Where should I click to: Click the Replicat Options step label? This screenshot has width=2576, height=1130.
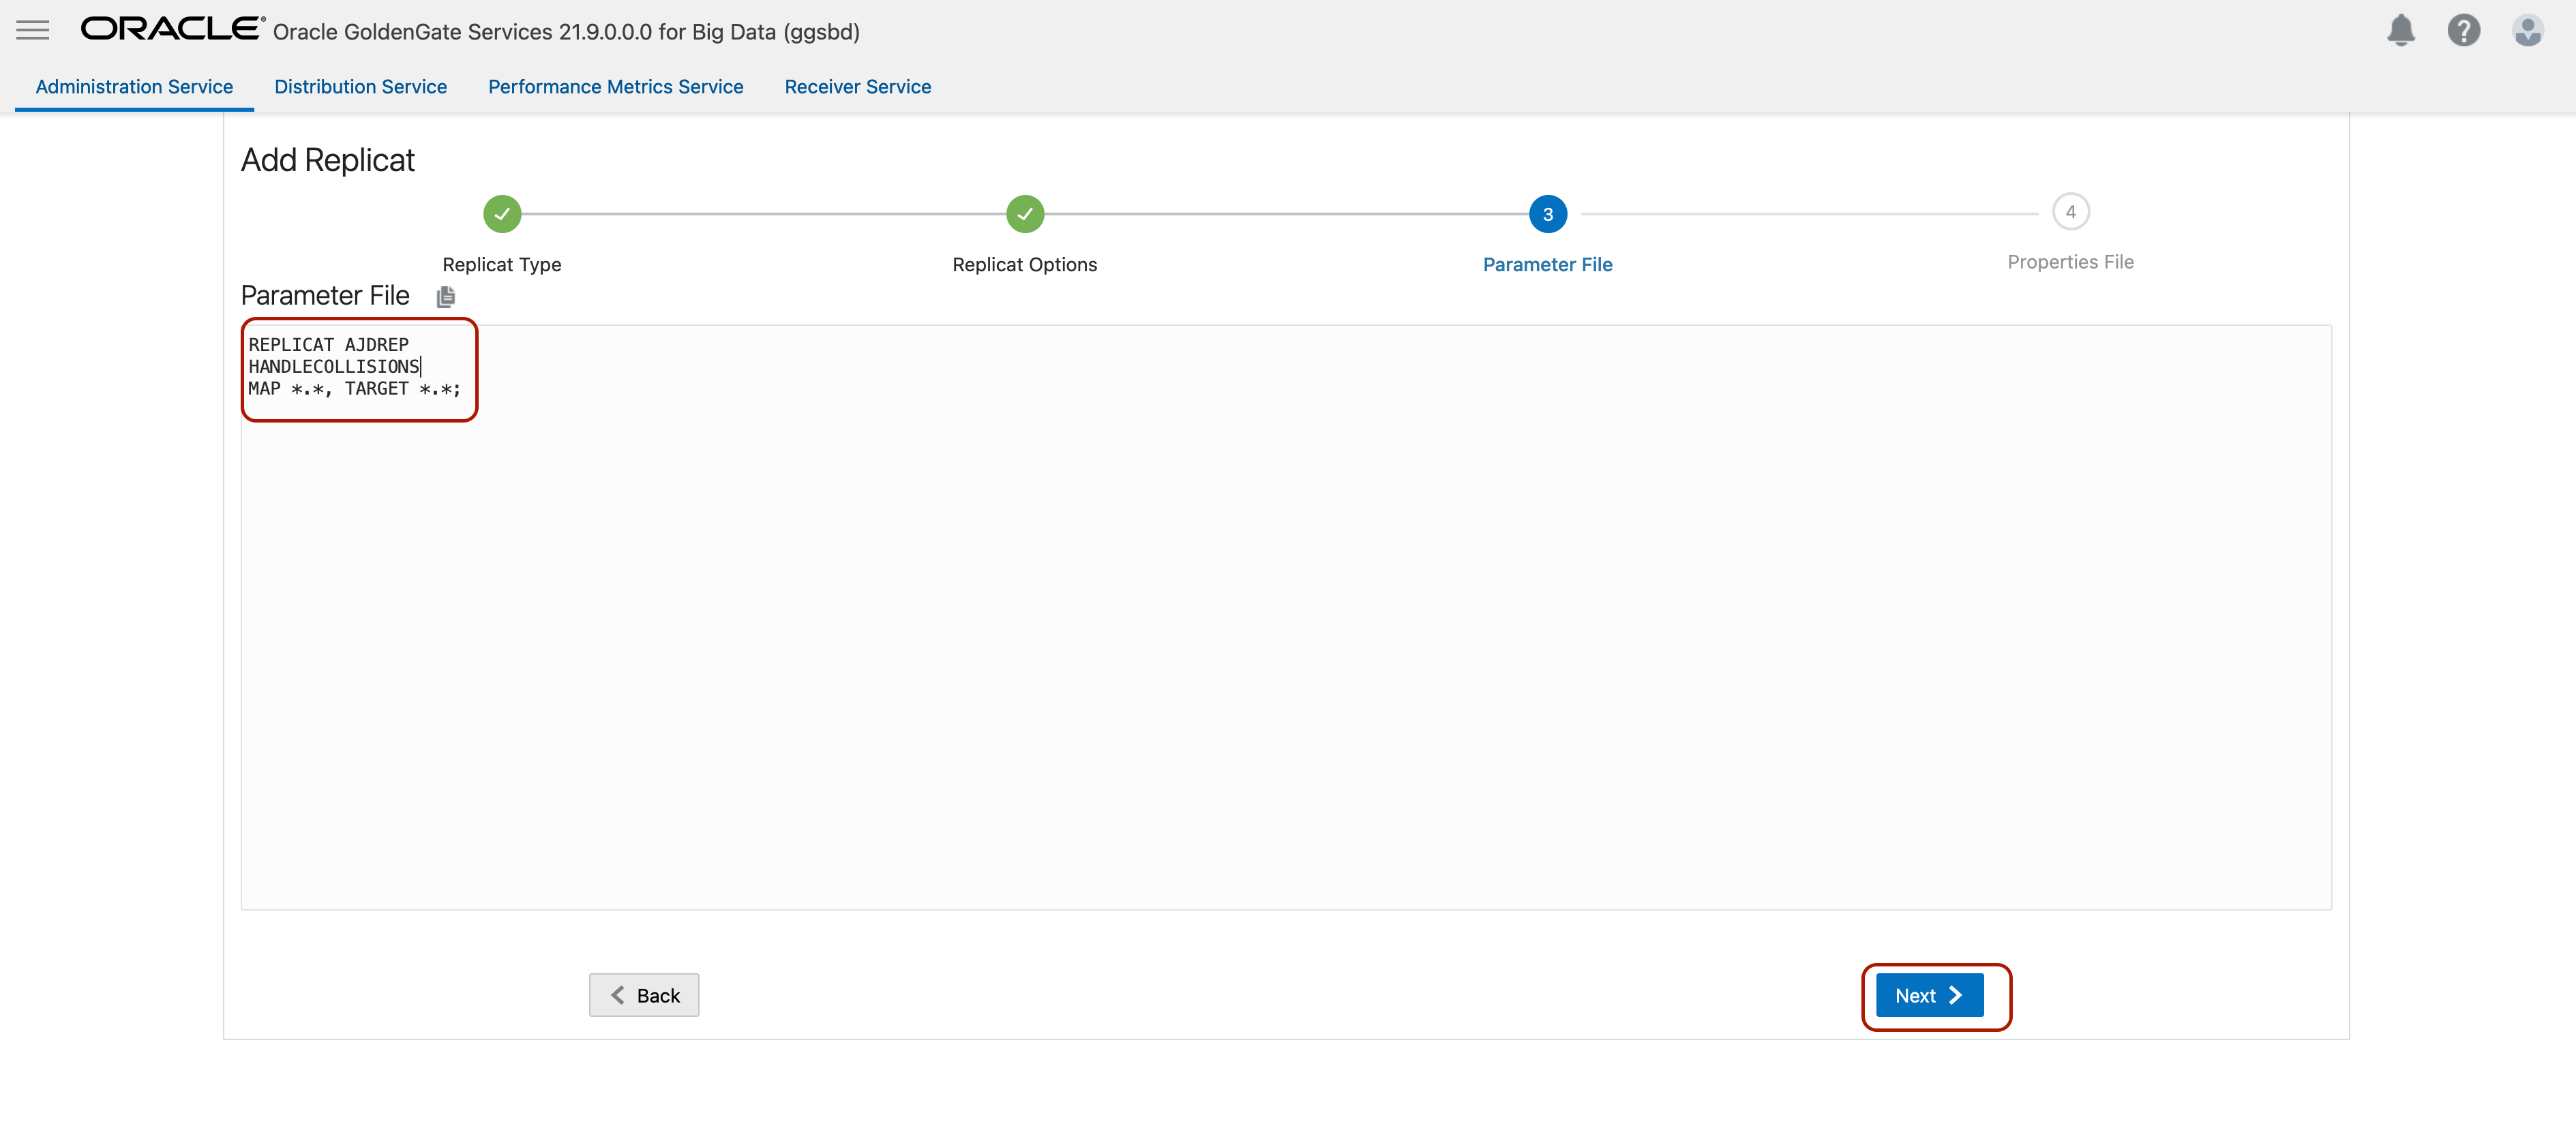(1024, 264)
